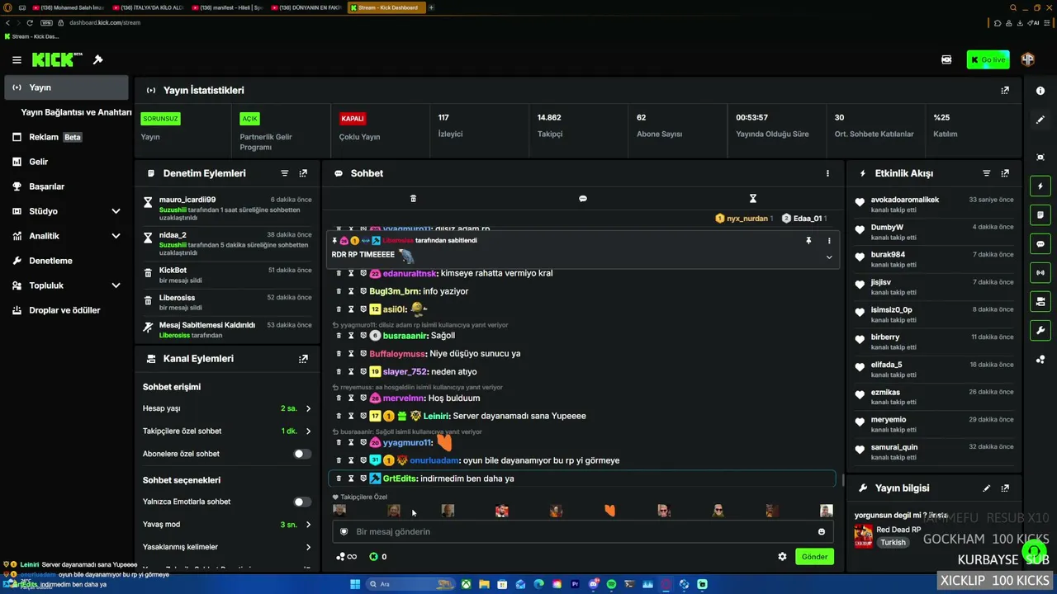
Task: Toggle the camera widget button in right sidebar
Action: (x=1040, y=302)
